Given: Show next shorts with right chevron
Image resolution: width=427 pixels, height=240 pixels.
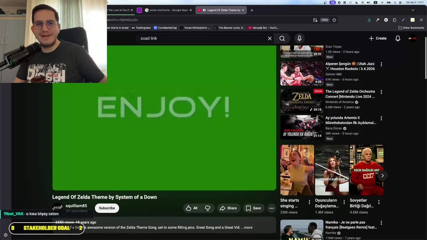Looking at the screenshot, I should click(382, 175).
